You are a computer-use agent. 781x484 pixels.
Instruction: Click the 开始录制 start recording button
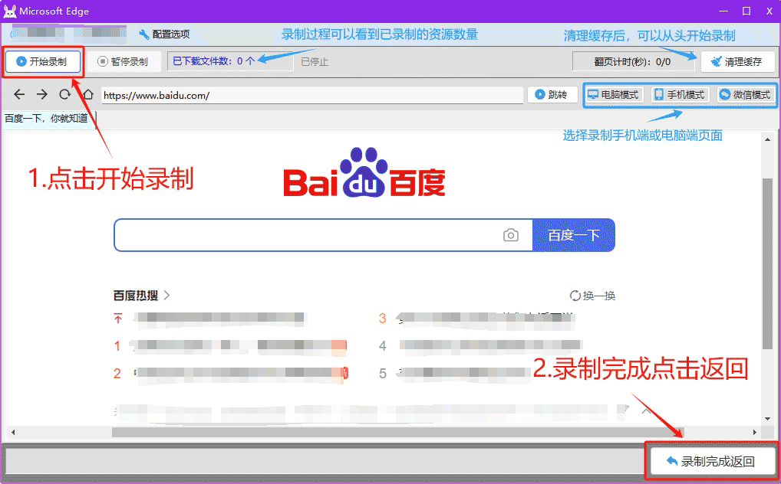pos(43,62)
